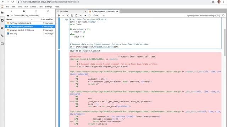The height and width of the screenshot is (127, 227).
Task: Select test.png in the file list
Action: click(30, 34)
